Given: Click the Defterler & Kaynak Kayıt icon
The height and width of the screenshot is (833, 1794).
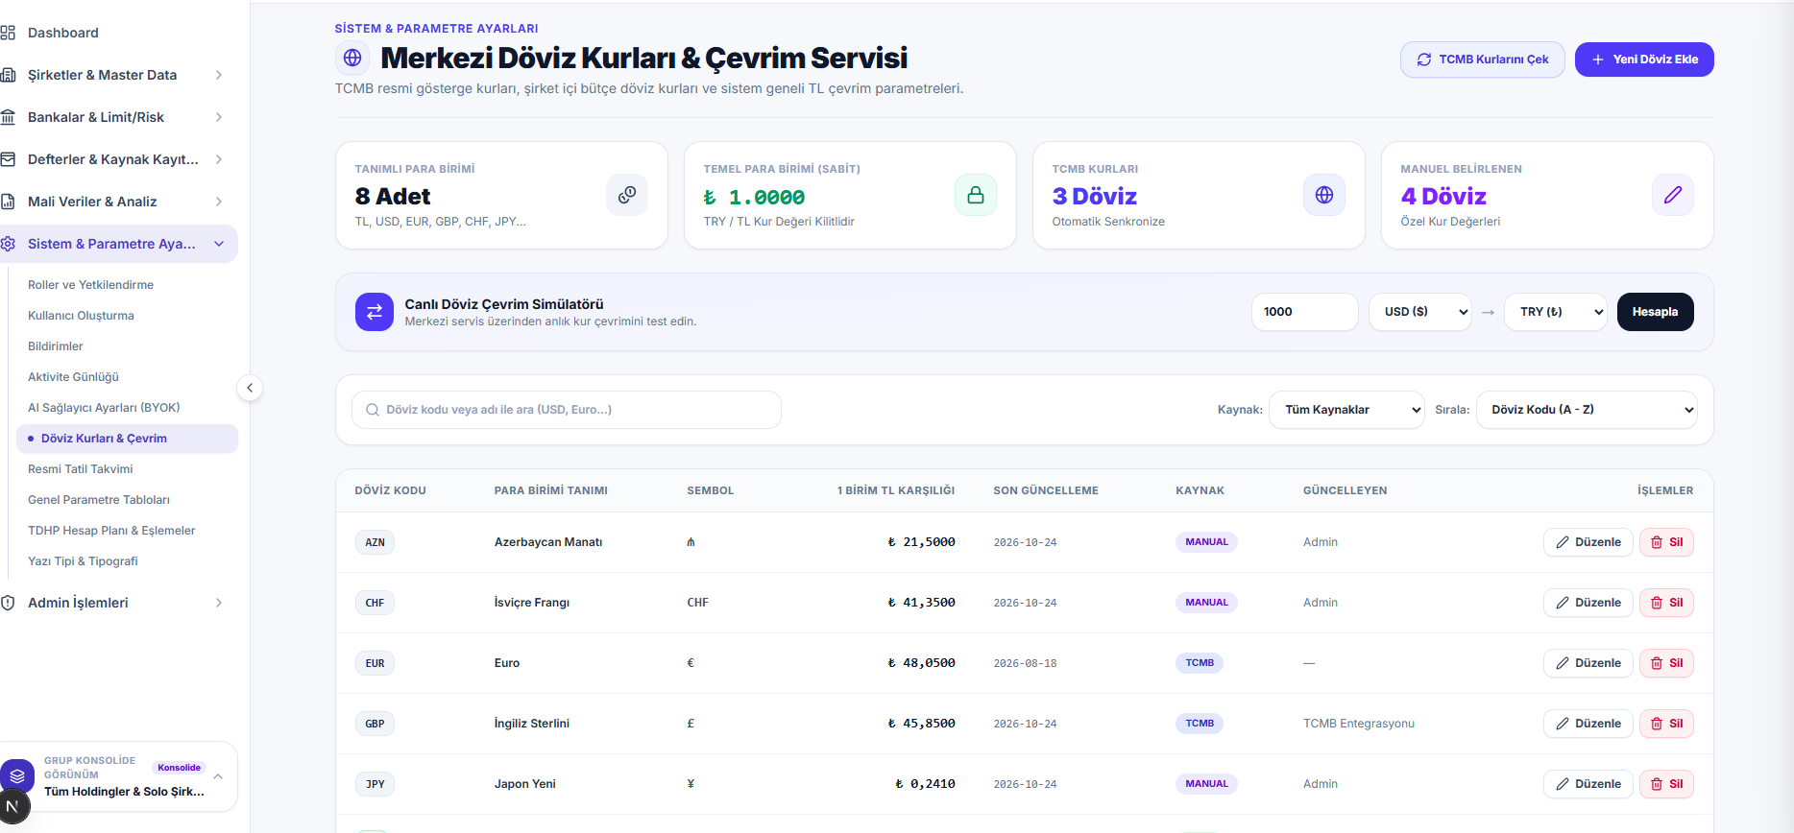Looking at the screenshot, I should pyautogui.click(x=8, y=159).
